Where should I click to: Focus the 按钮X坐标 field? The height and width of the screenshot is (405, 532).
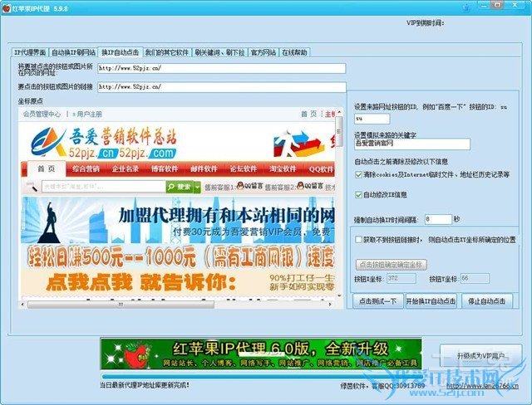[x=401, y=278]
